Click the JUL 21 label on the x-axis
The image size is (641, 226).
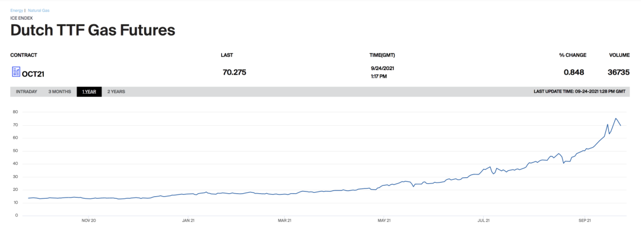484,221
